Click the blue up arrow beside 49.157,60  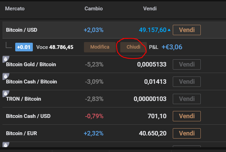[x=169, y=30]
